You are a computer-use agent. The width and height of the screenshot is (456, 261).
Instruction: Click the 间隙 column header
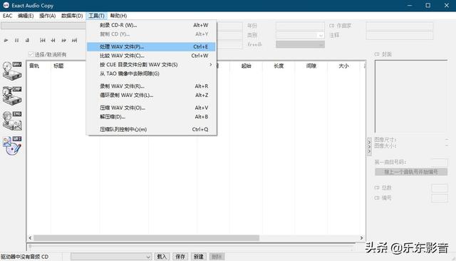pos(311,66)
